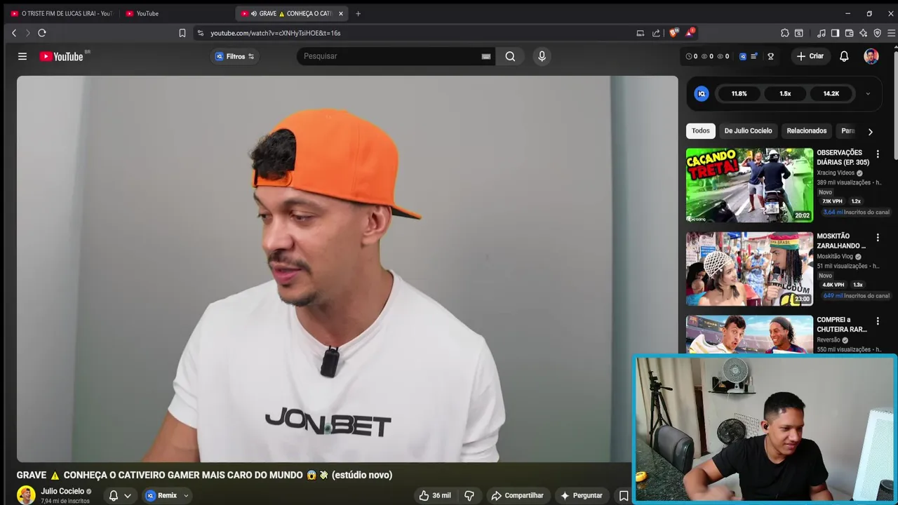
Task: Open the browser extensions puzzle icon
Action: [785, 33]
